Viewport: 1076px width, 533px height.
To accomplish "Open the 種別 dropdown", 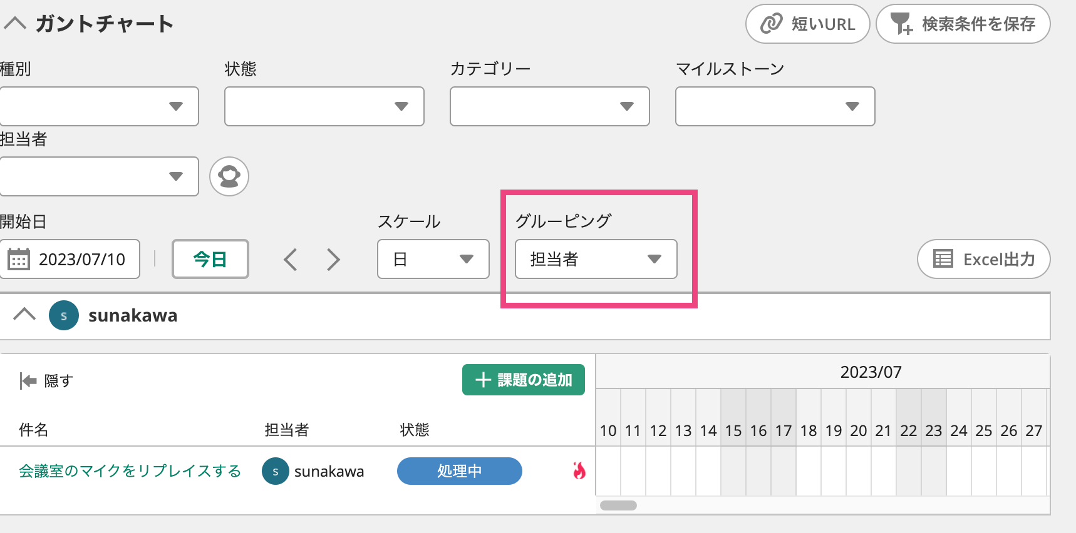I will 99,106.
